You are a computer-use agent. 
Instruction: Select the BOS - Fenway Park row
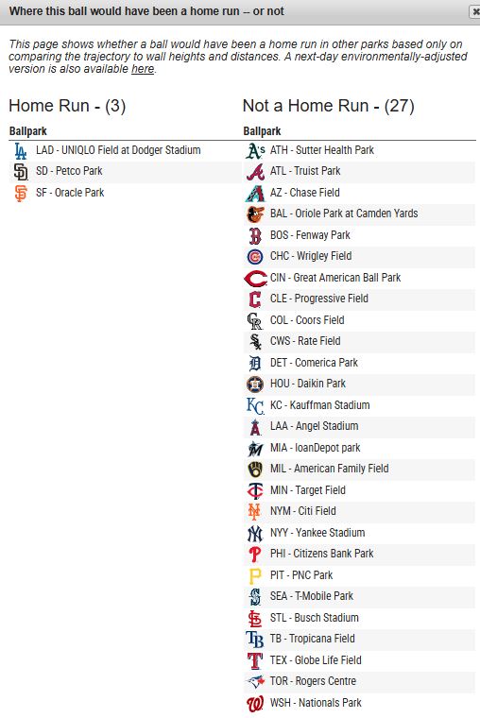click(x=360, y=235)
